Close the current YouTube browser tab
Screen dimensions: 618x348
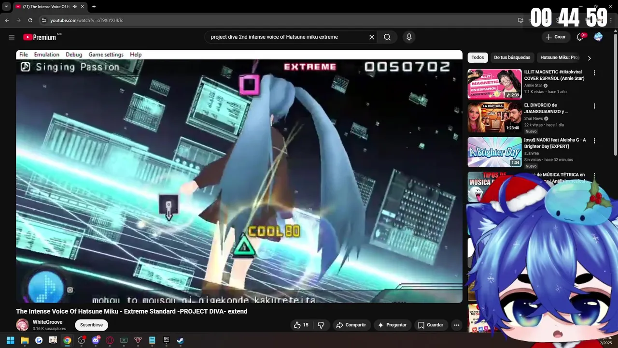[x=83, y=7]
